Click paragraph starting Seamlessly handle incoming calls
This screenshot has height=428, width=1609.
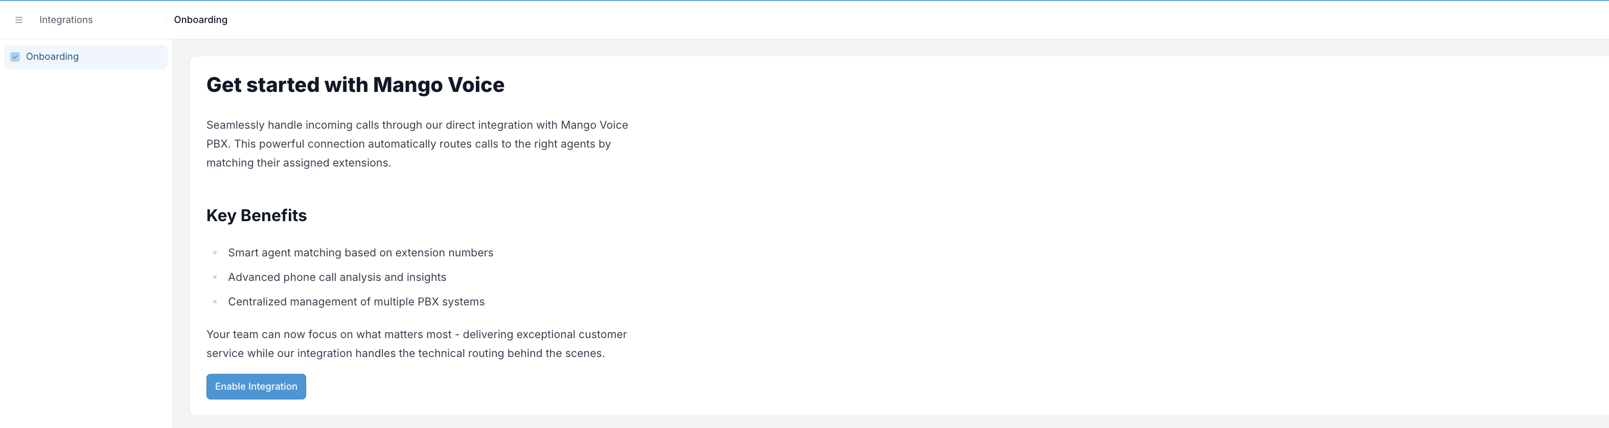click(417, 144)
